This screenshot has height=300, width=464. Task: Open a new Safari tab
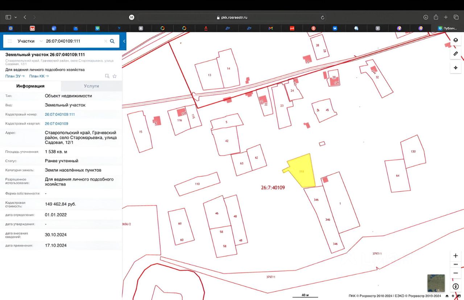tap(446, 17)
